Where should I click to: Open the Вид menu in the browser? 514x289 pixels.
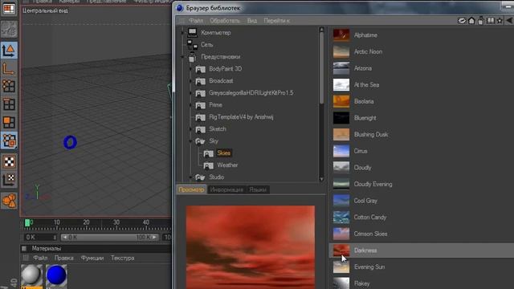pyautogui.click(x=251, y=21)
